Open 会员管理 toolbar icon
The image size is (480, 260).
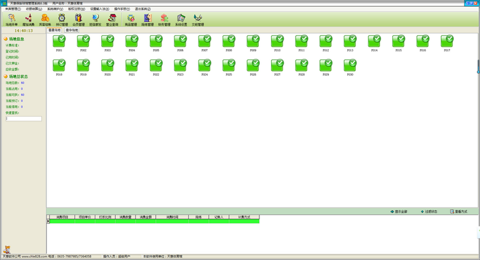click(x=78, y=20)
